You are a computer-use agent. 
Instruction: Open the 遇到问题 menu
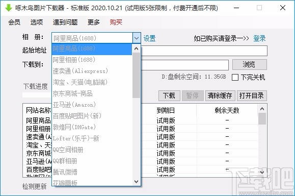(65, 22)
